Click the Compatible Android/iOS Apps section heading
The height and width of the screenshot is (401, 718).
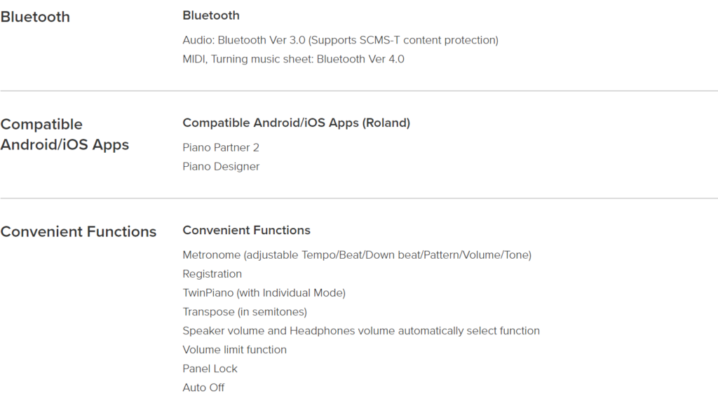coord(65,134)
